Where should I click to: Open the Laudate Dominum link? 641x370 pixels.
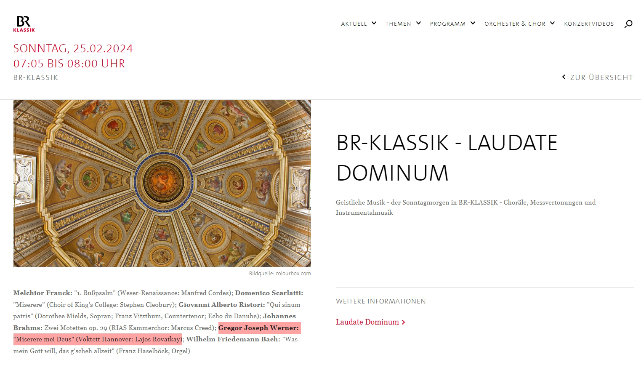coord(367,322)
